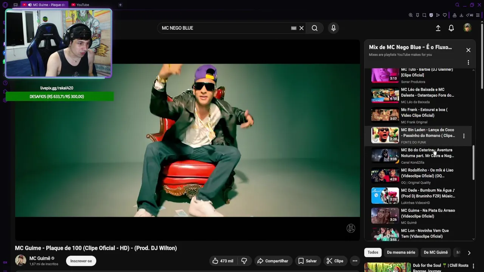Click the YouTube create upload icon
Screen dimensions: 484x272
tap(438, 28)
